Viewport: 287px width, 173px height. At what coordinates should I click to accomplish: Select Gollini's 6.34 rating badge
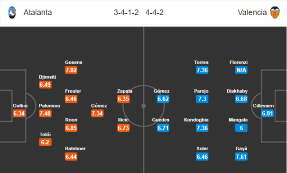pyautogui.click(x=19, y=113)
